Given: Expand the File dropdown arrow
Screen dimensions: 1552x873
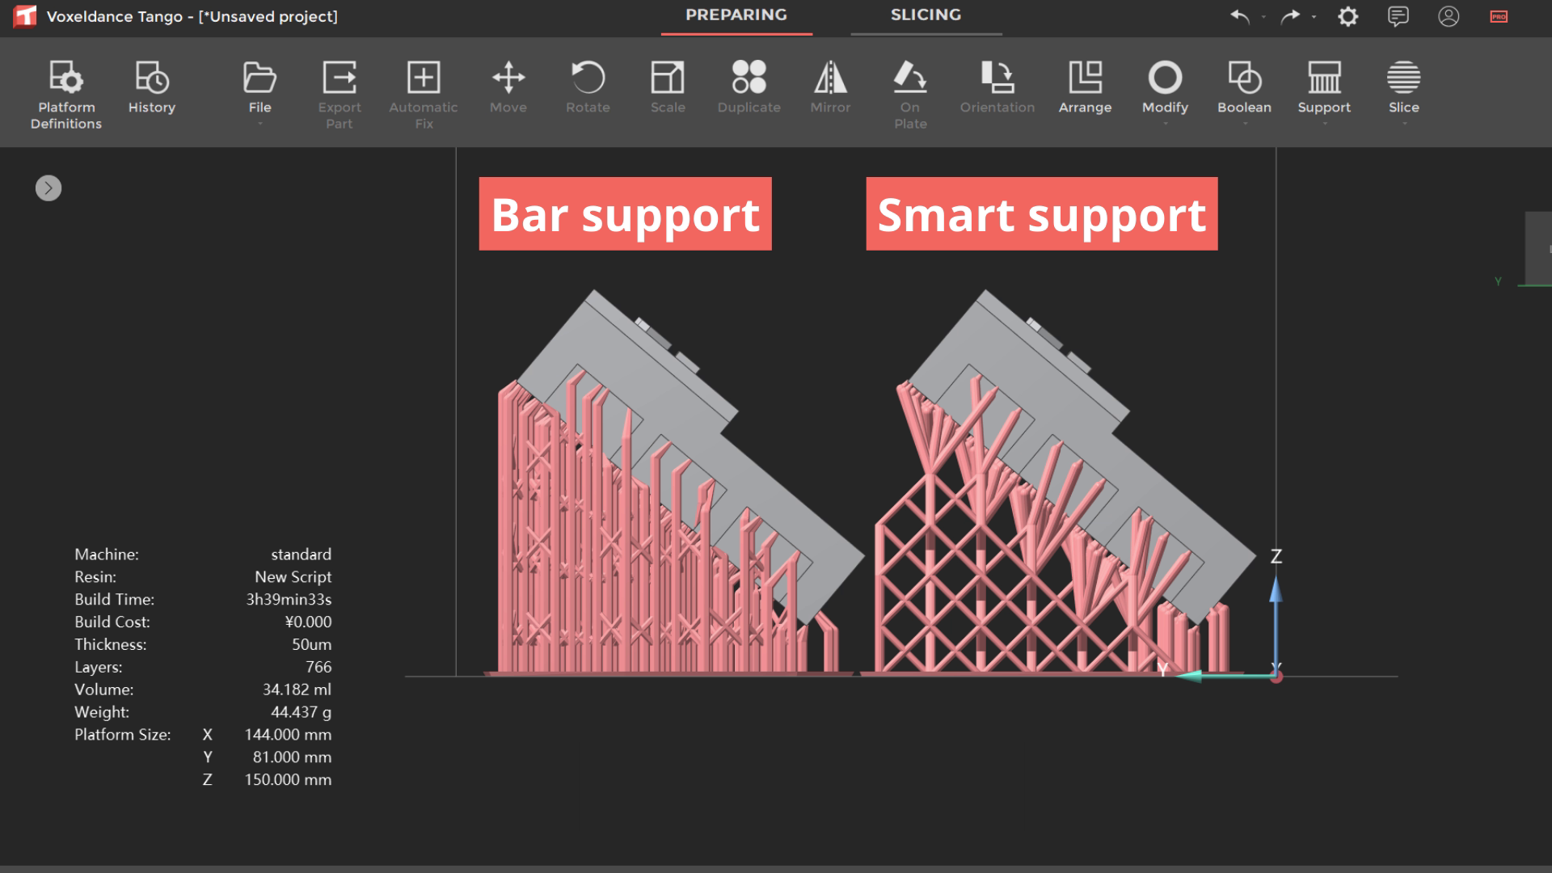Looking at the screenshot, I should tap(260, 123).
